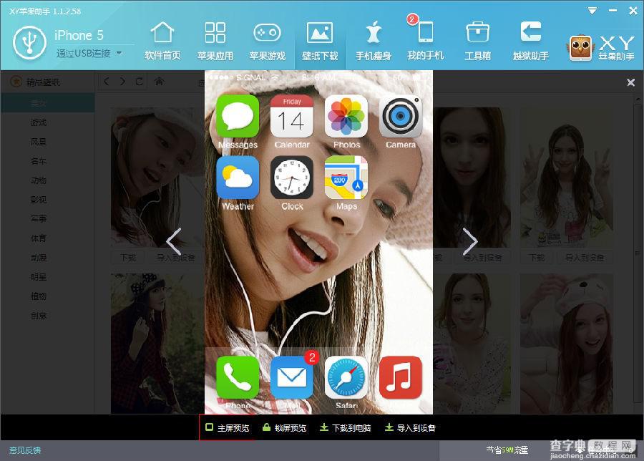Open 越狱助手 jailbreak helper
The width and height of the screenshot is (644, 461).
click(531, 41)
